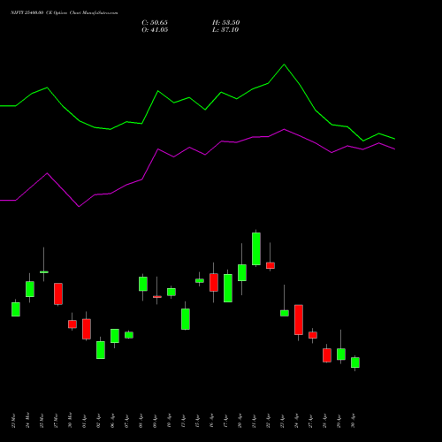
Task: Click the 01 Apr date label
Action: [84, 421]
